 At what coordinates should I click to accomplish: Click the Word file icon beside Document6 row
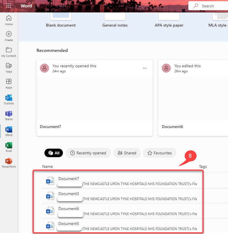tap(50, 211)
